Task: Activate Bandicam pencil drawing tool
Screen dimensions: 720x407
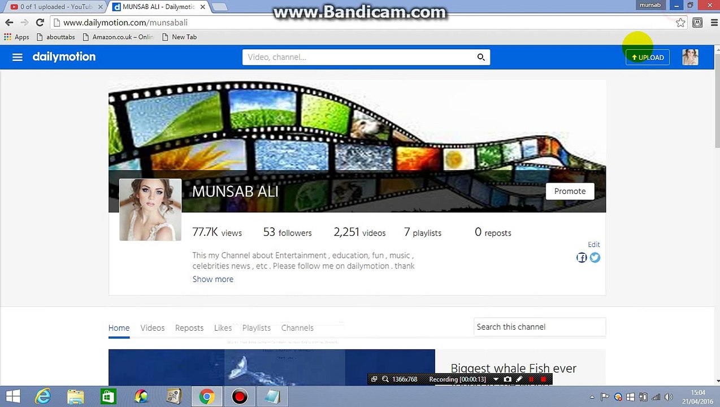Action: [x=519, y=379]
